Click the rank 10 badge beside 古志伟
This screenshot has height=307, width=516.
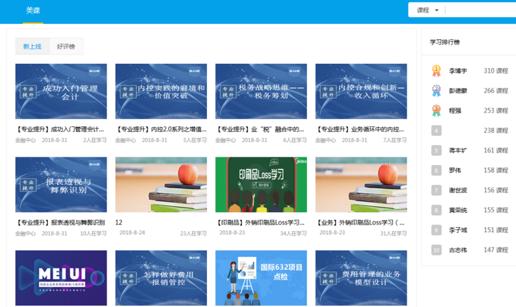point(436,250)
